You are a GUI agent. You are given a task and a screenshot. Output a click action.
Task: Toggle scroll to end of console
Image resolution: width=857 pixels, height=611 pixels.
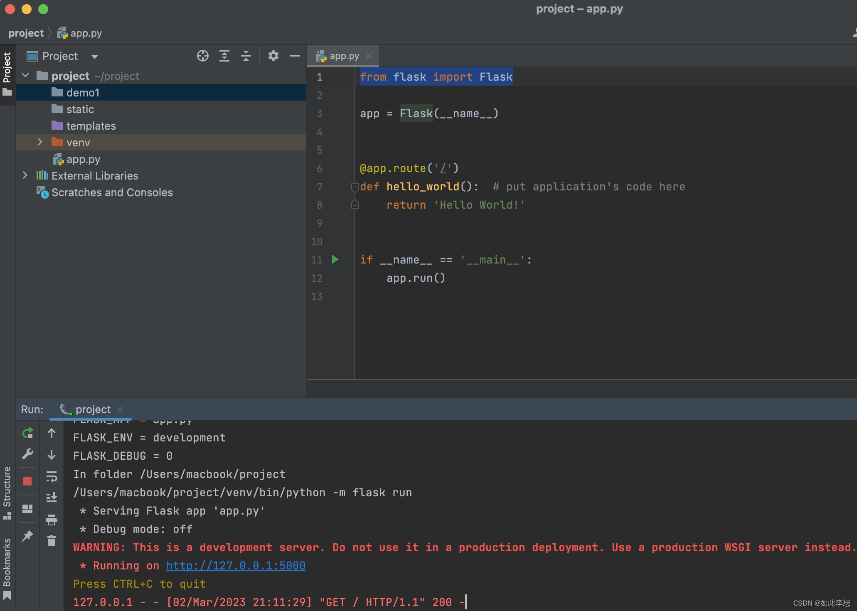(x=52, y=497)
